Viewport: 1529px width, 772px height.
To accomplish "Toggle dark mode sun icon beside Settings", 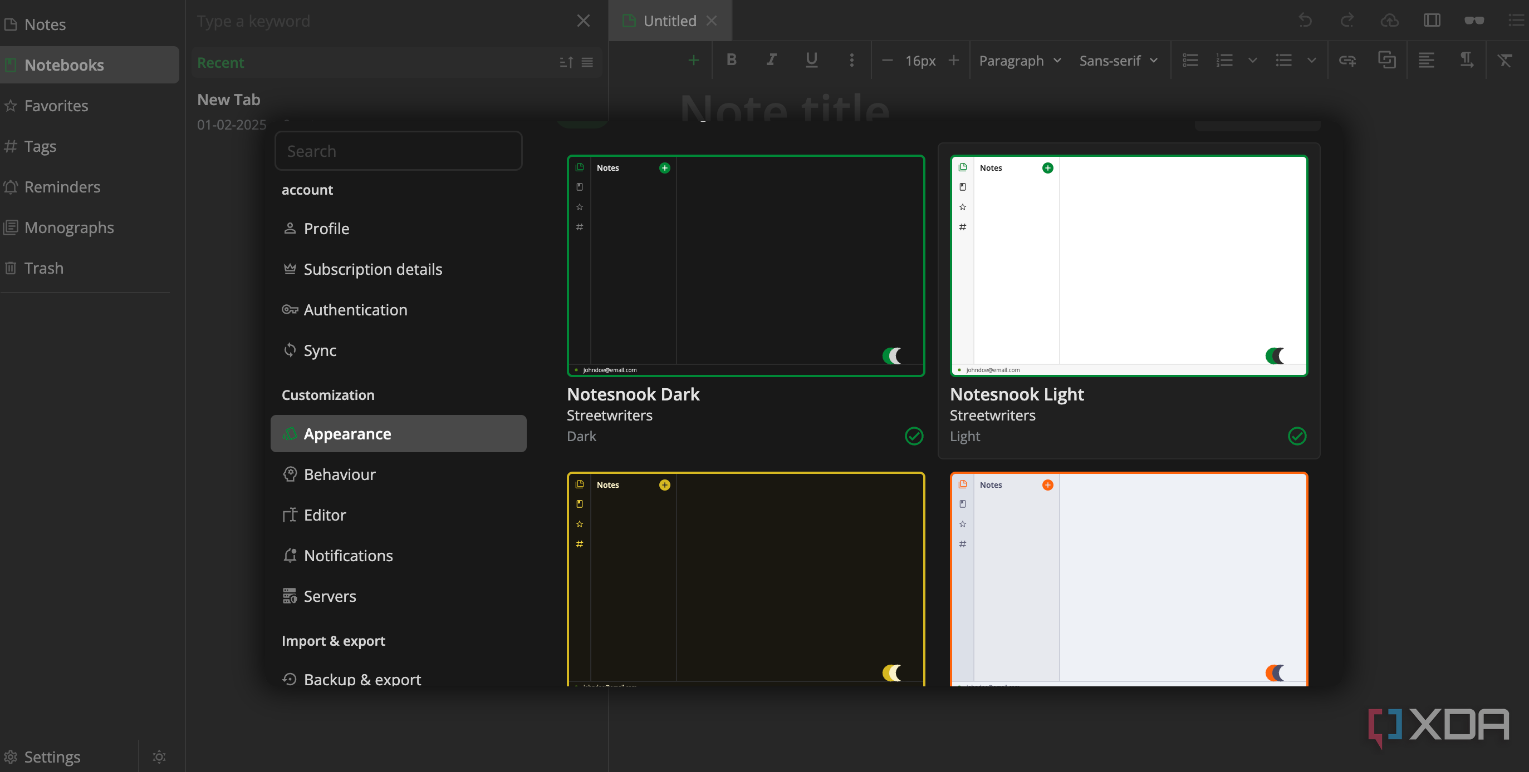I will (x=159, y=756).
